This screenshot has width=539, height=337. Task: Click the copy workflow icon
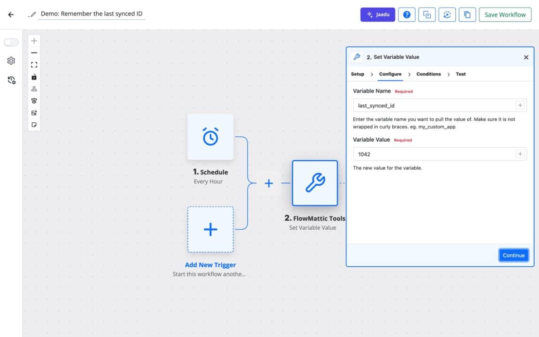[467, 14]
